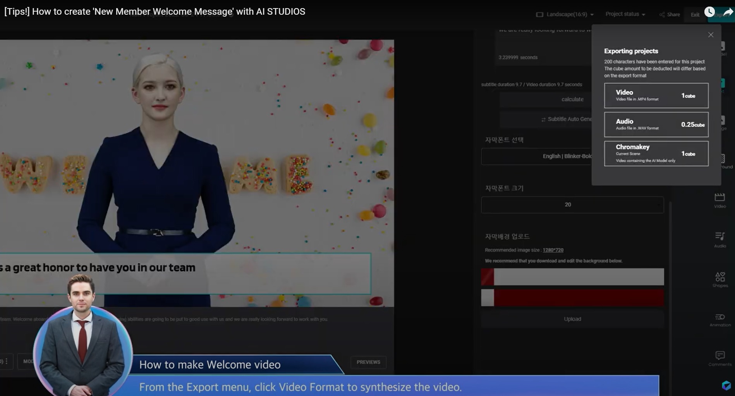Open the subtitle font size 20 field

pyautogui.click(x=572, y=205)
